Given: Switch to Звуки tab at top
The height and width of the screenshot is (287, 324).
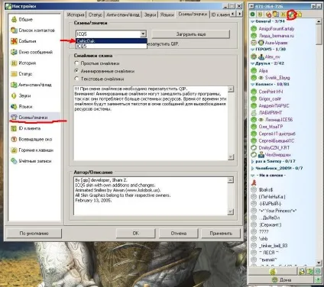Looking at the screenshot, I should point(150,15).
